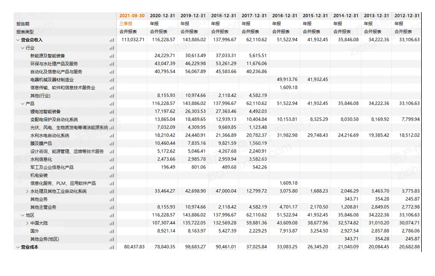The width and height of the screenshot is (435, 276).
Task: Collapse the 营业总收入 section
Action: tap(17, 40)
